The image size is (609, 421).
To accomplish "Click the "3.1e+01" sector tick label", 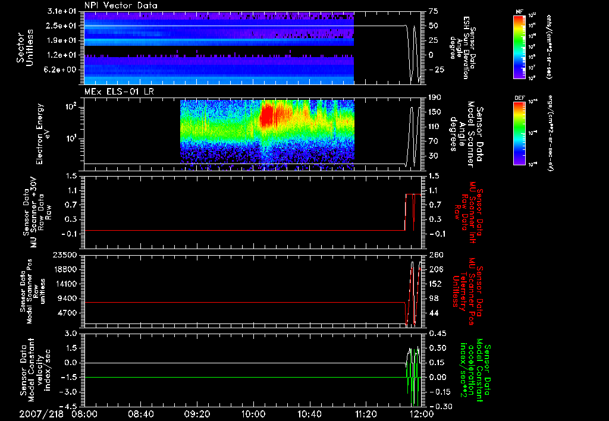I will point(62,11).
